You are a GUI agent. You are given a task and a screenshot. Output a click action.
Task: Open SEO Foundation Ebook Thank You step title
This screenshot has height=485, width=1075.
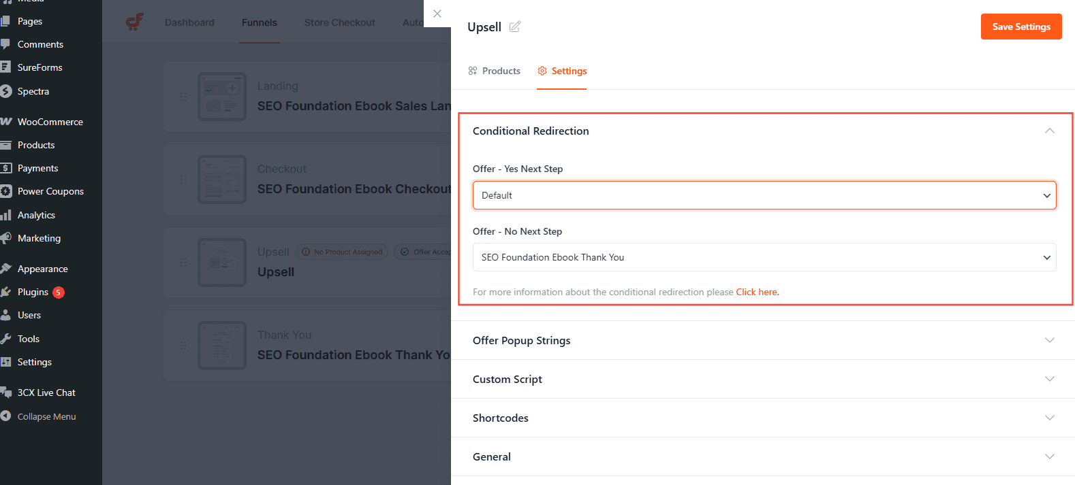pyautogui.click(x=354, y=355)
